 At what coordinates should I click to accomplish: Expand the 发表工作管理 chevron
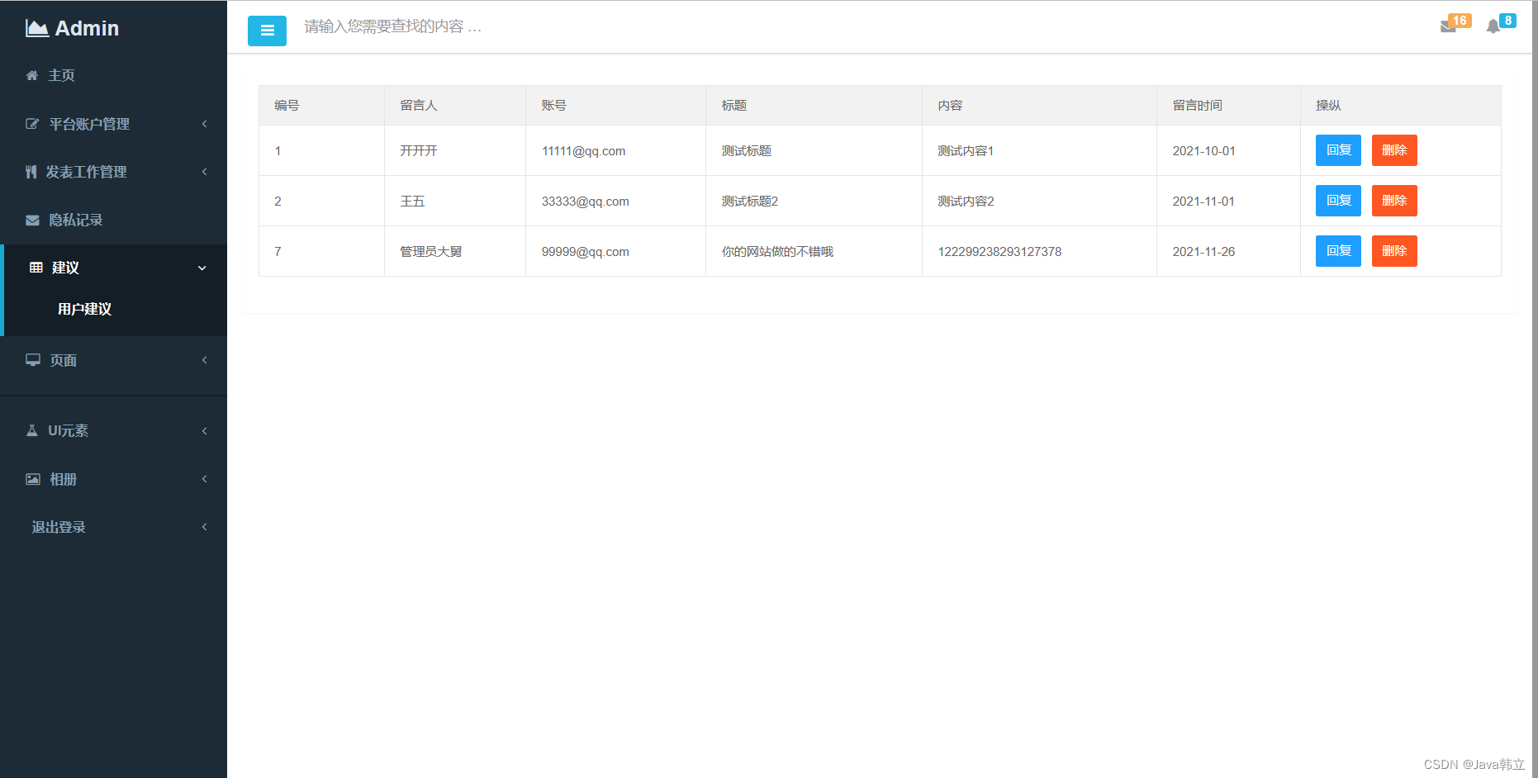(204, 172)
